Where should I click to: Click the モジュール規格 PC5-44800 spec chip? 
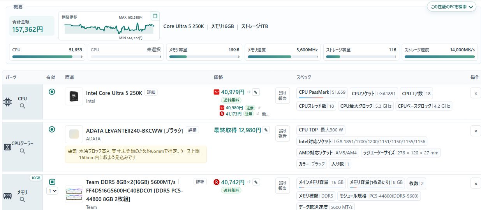(379, 196)
